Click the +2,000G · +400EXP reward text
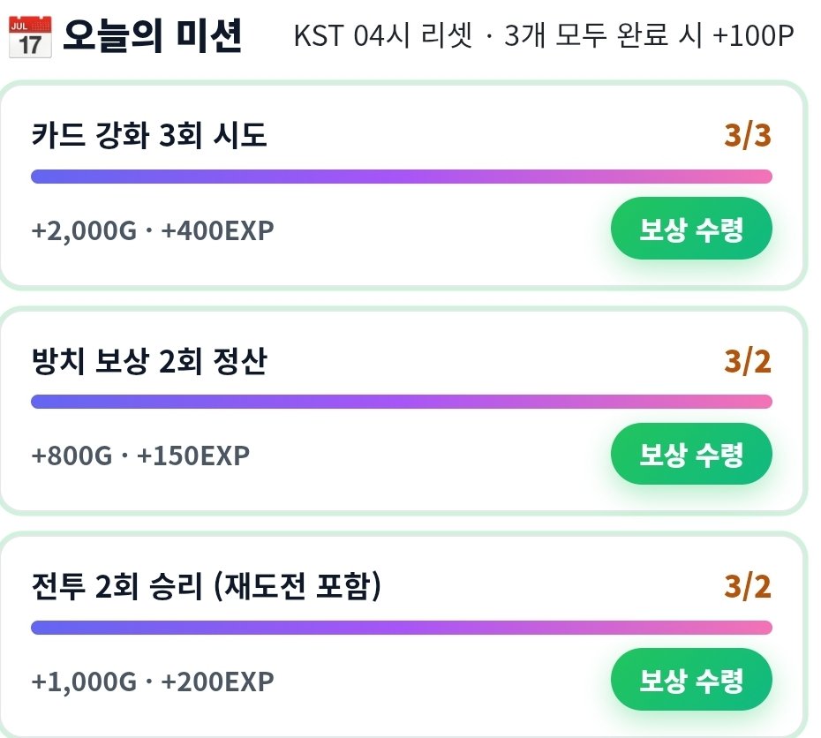The height and width of the screenshot is (738, 821). coord(153,230)
